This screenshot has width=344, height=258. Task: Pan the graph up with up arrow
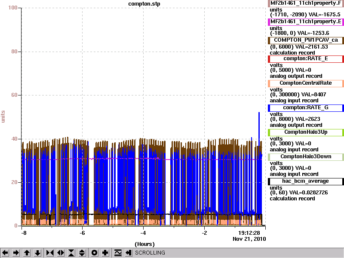pos(27,253)
